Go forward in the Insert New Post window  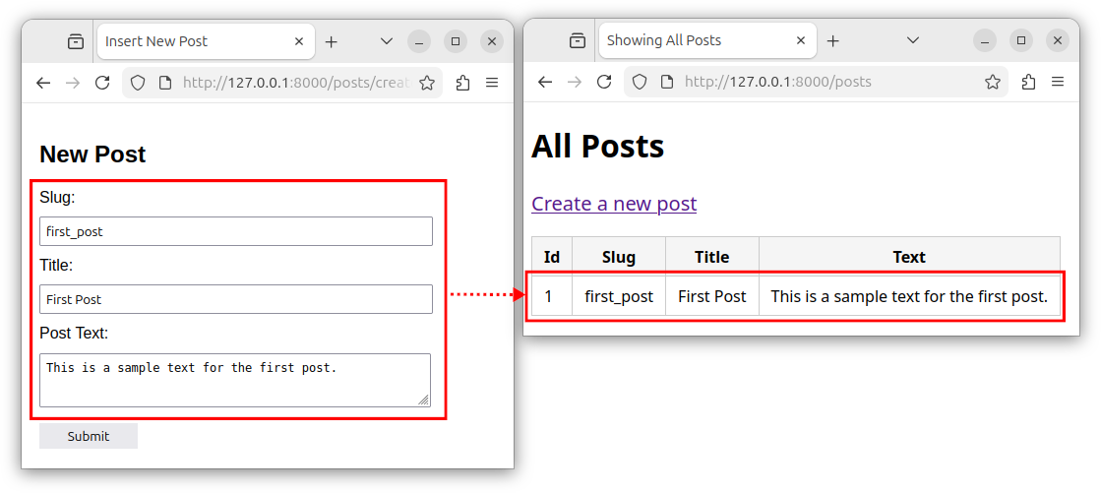click(x=73, y=83)
